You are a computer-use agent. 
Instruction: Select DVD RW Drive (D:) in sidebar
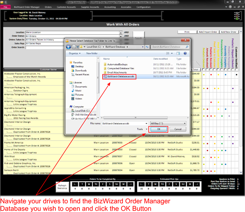click(x=84, y=115)
